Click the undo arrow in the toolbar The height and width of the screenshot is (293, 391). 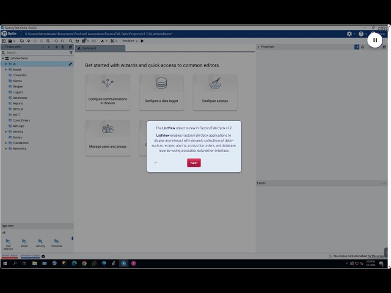click(56, 41)
